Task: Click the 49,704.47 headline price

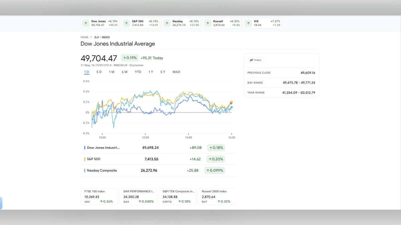Action: (x=99, y=58)
